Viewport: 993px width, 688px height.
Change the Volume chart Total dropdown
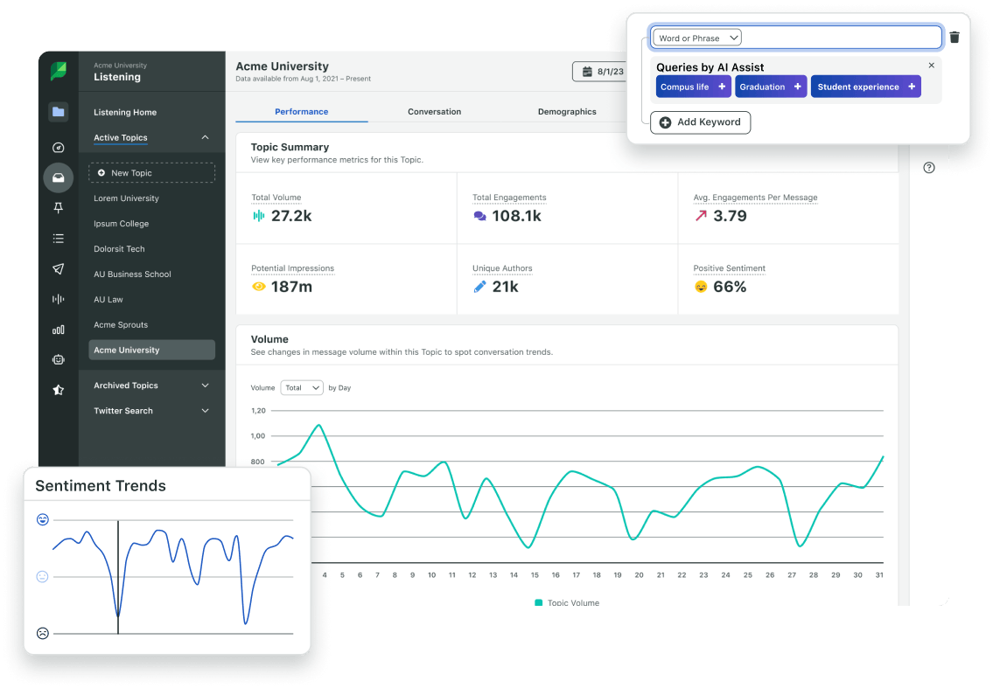point(302,387)
